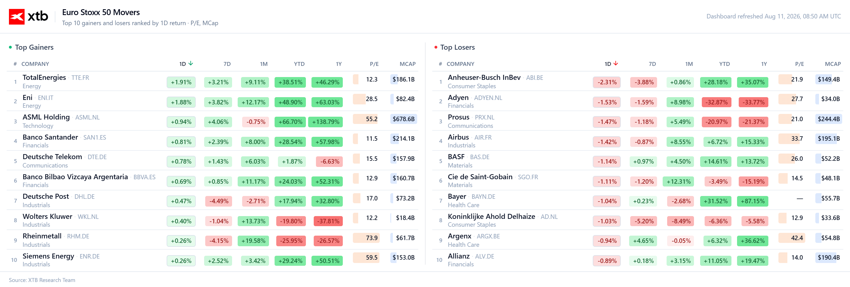Open the TotalEnergies company row
Viewport: 850px width, 287px height.
[212, 81]
